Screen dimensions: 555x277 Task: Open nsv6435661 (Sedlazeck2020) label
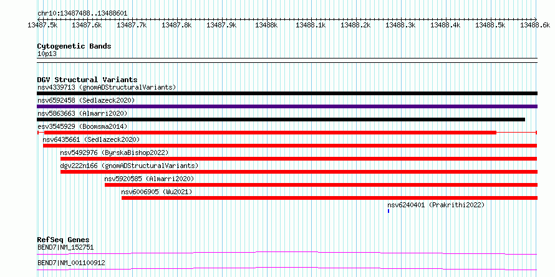click(x=91, y=139)
